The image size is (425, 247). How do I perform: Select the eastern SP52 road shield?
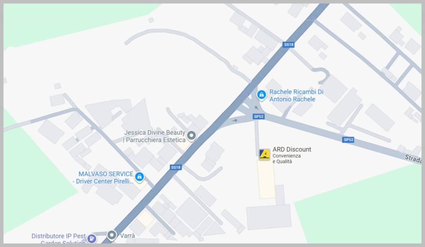coord(348,139)
